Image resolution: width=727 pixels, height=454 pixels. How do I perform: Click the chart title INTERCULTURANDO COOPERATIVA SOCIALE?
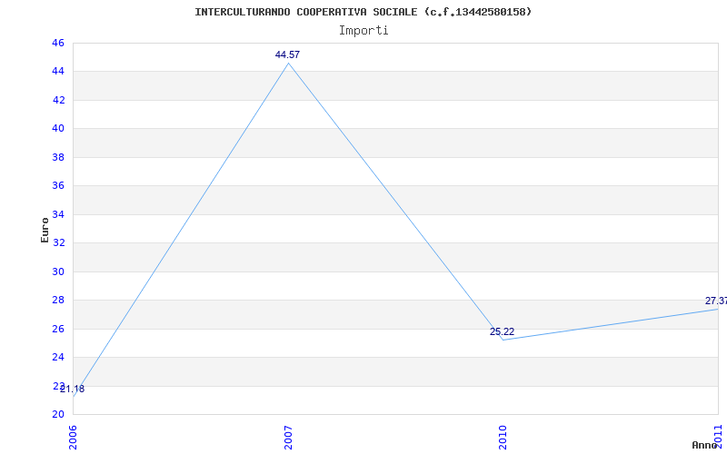pos(363,12)
